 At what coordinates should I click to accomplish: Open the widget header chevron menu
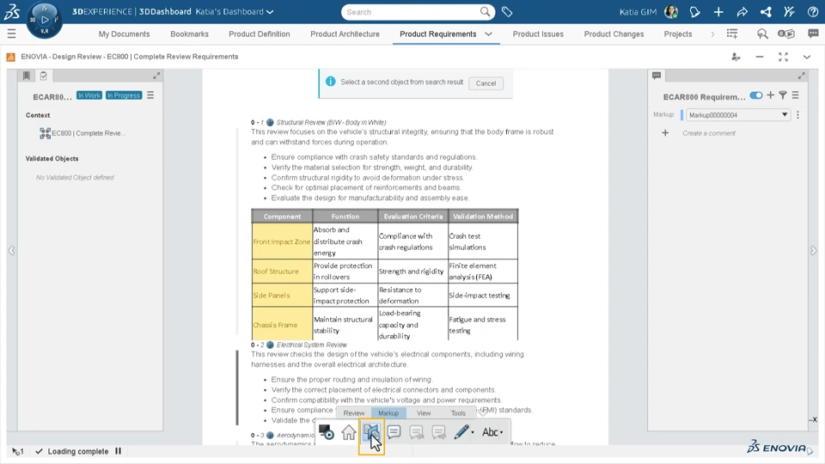[807, 57]
